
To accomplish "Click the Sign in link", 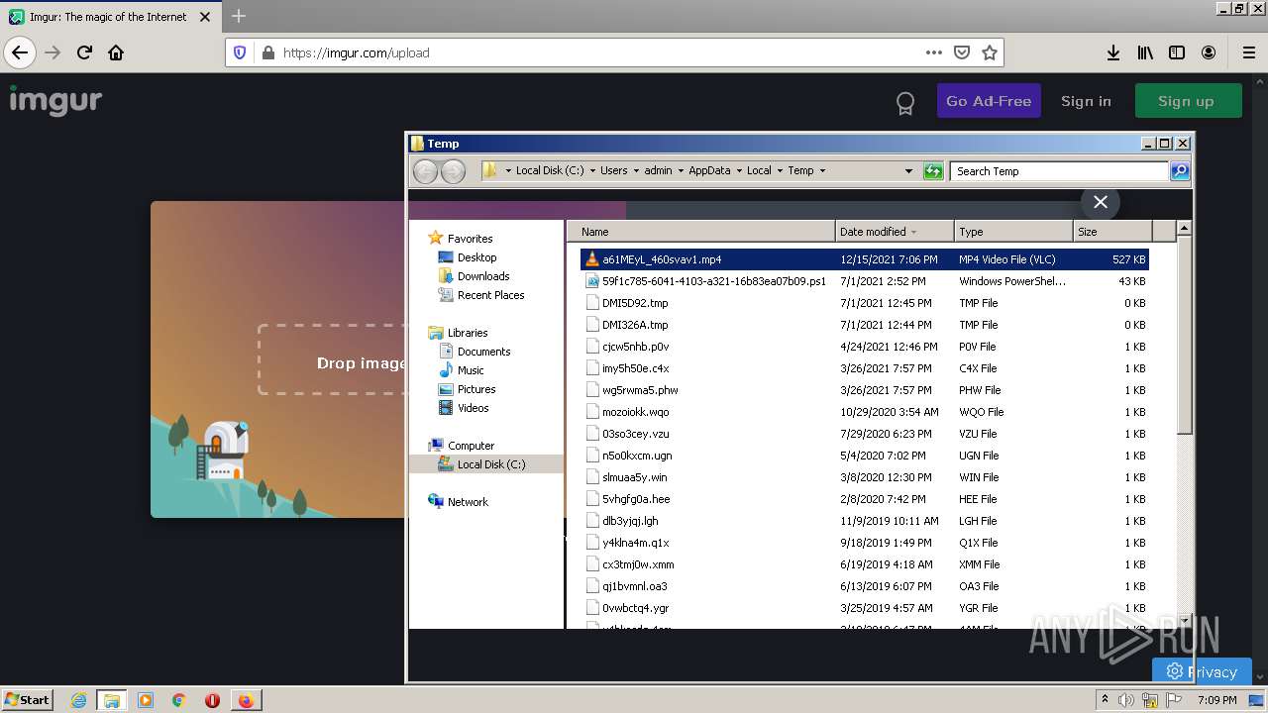I will [1086, 101].
